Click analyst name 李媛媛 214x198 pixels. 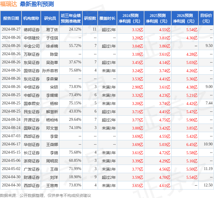pyautogui.click(x=52, y=95)
